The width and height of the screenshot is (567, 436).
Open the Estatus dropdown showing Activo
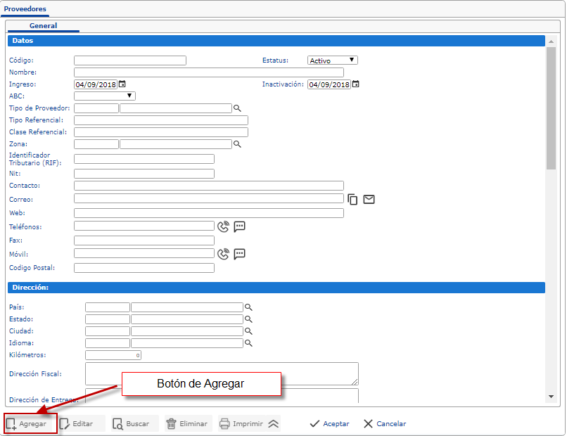[x=333, y=60]
